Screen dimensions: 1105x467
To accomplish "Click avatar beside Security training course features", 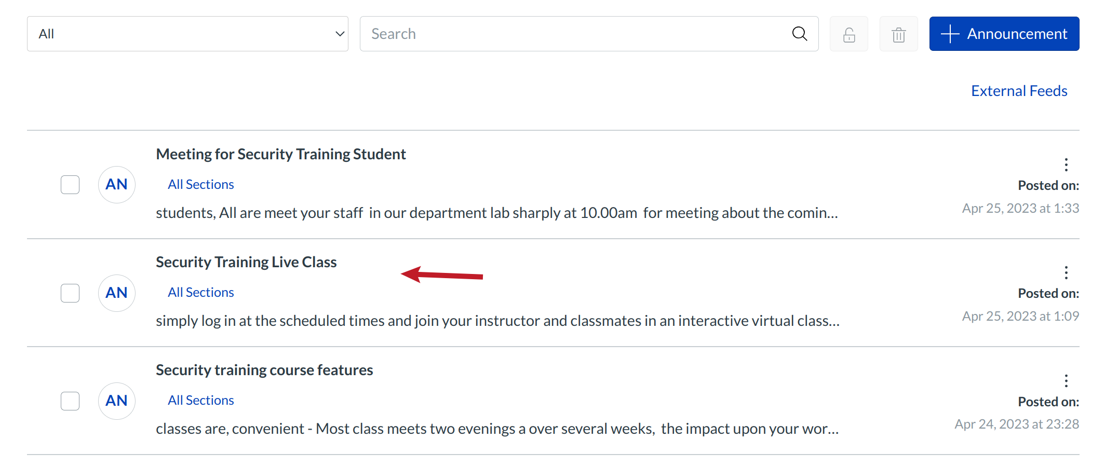I will pos(117,401).
